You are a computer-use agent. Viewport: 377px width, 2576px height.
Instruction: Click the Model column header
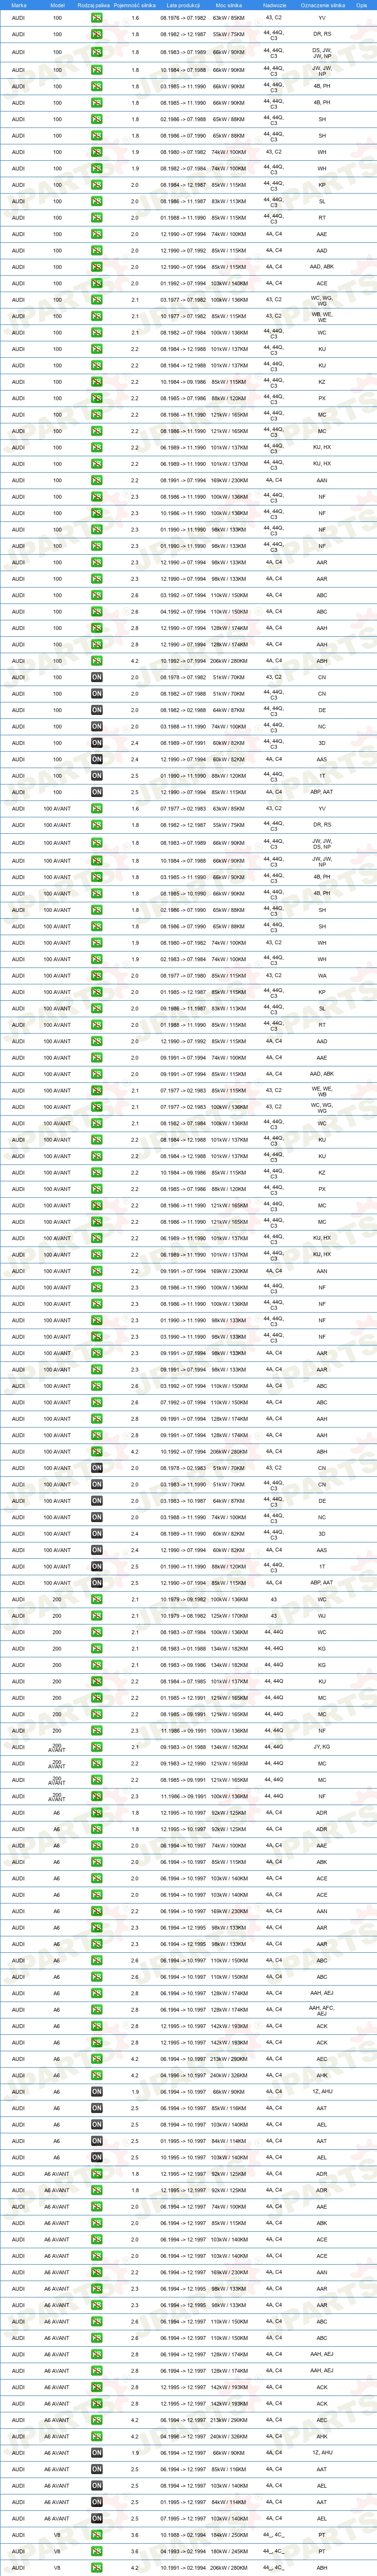click(x=57, y=5)
